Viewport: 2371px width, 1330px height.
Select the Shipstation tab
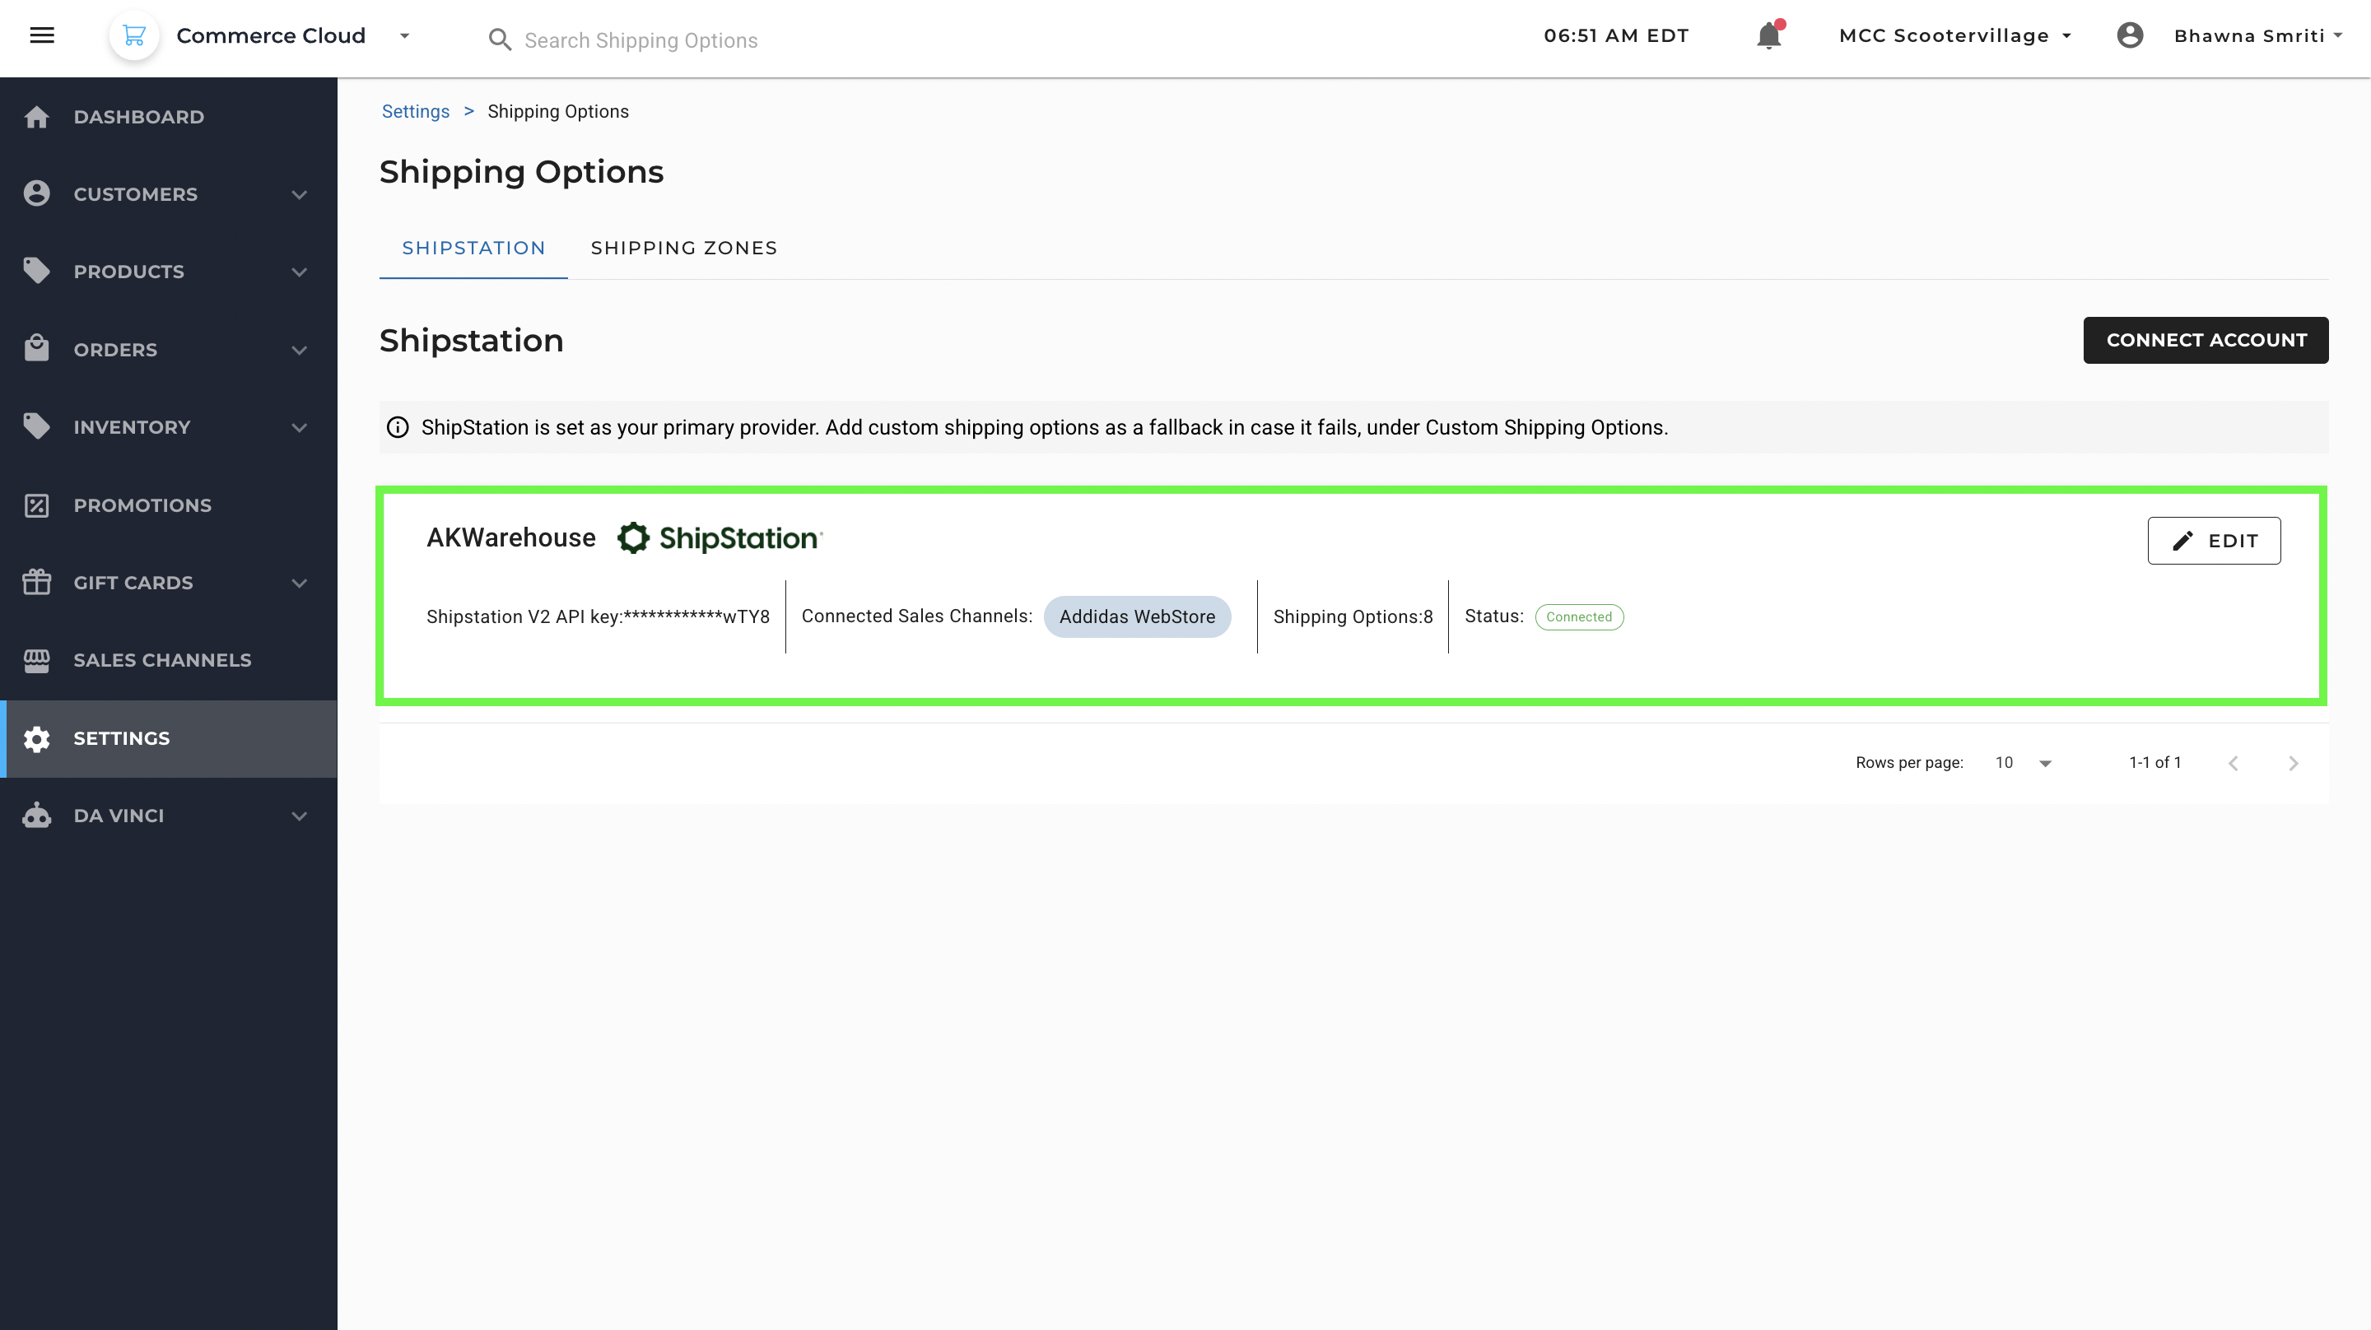pos(473,248)
